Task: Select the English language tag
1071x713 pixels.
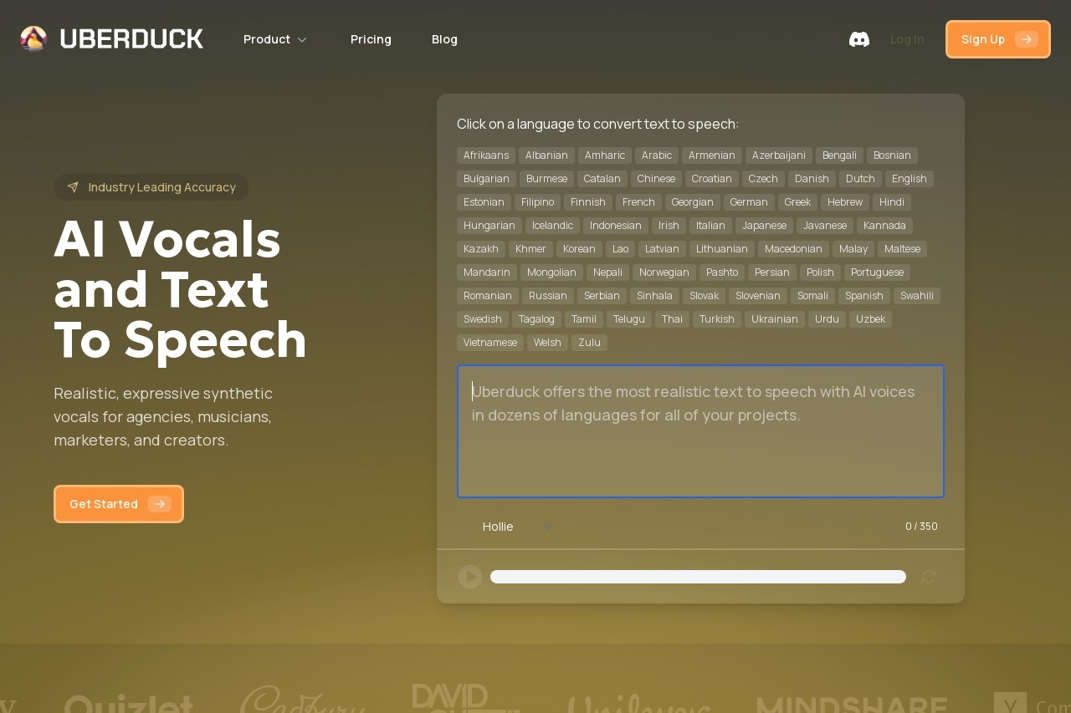Action: (x=909, y=179)
